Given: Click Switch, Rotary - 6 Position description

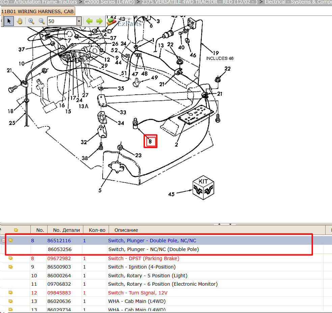Looking at the screenshot, I should 163,284.
